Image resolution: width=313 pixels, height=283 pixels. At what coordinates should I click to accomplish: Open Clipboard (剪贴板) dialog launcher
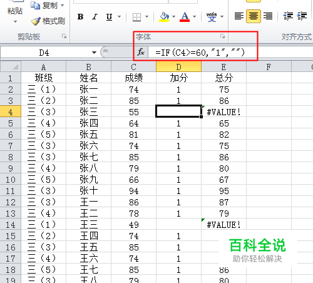[64, 36]
